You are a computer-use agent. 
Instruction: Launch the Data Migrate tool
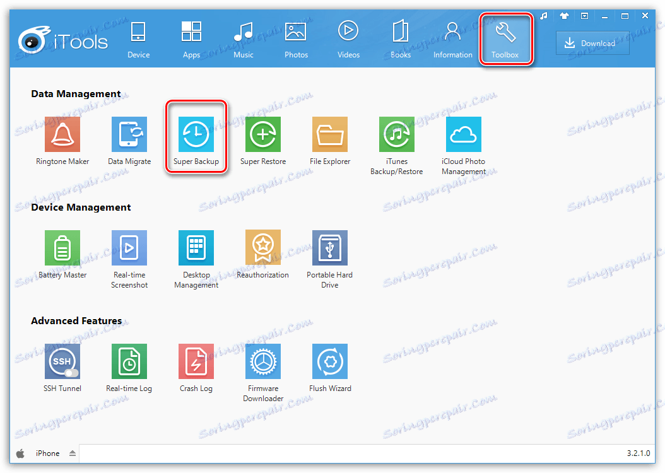tap(129, 134)
